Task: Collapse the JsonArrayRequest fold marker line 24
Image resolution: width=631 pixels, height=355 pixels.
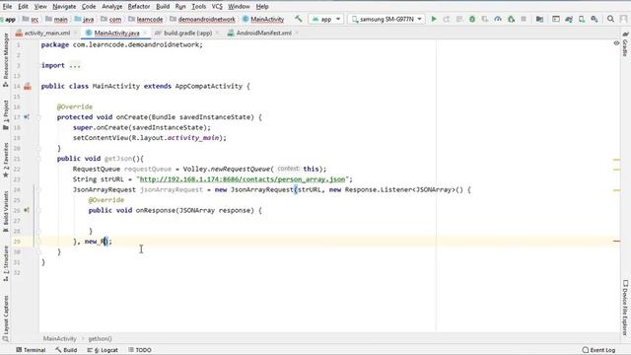Action: tap(39, 189)
